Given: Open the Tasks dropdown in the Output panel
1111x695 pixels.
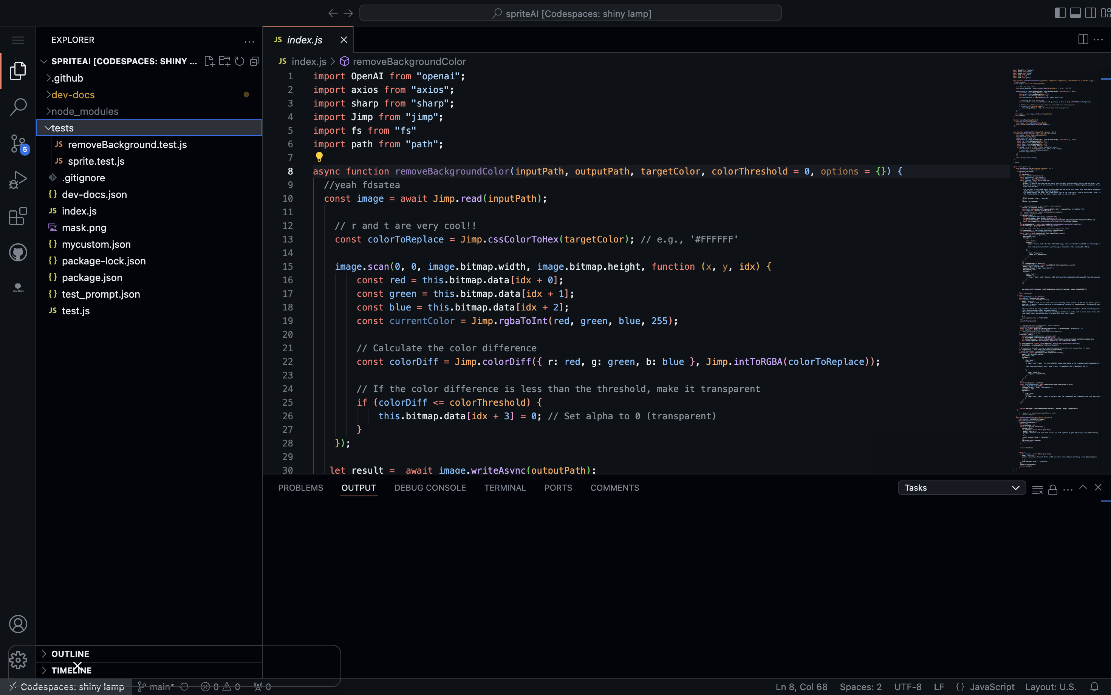Looking at the screenshot, I should (x=961, y=488).
